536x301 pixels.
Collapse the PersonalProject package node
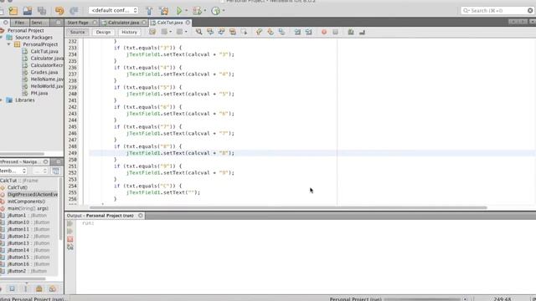(9, 44)
